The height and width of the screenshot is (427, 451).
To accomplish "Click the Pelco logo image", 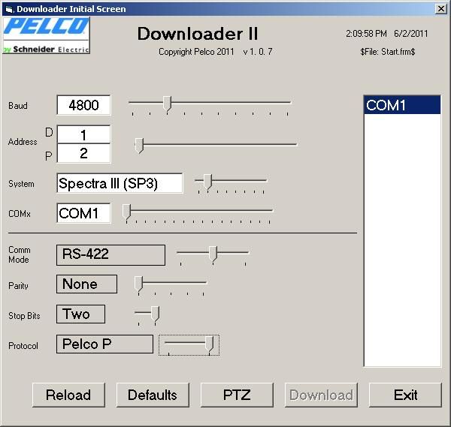I will pos(47,35).
